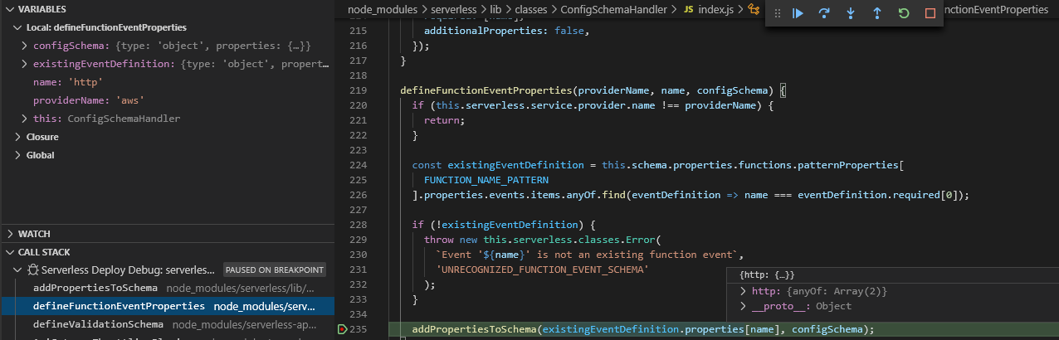Step out of current function
The height and width of the screenshot is (340, 1059).
877,13
